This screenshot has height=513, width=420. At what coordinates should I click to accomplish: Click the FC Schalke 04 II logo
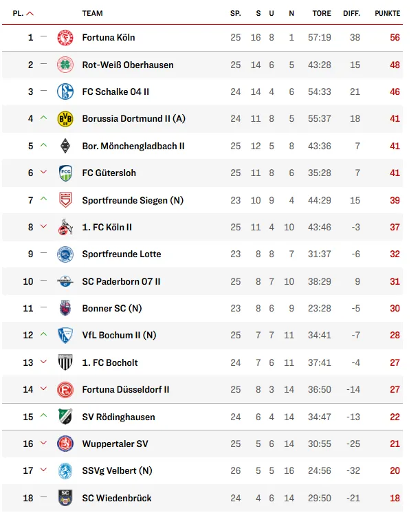[65, 92]
